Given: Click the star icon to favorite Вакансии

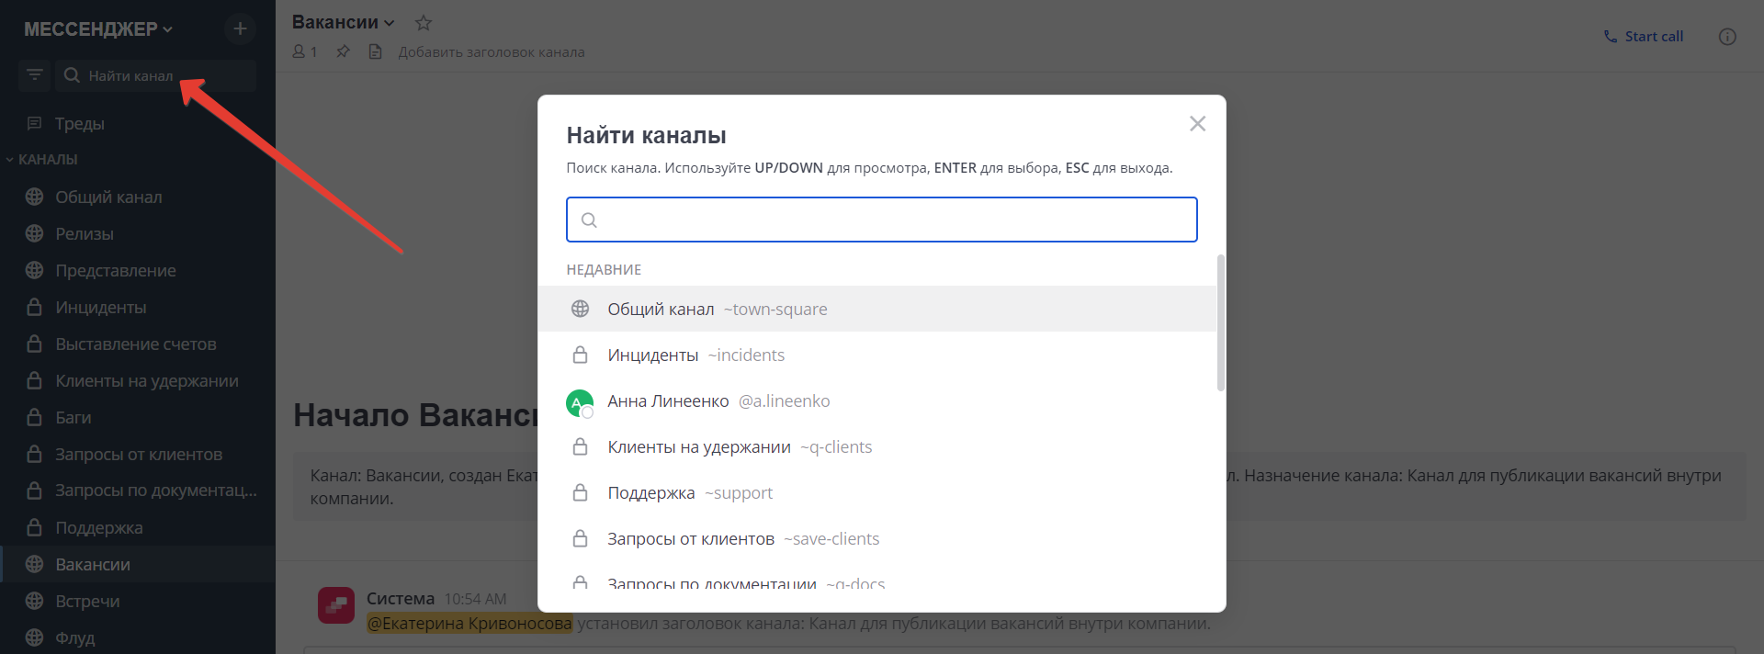Looking at the screenshot, I should point(423,23).
